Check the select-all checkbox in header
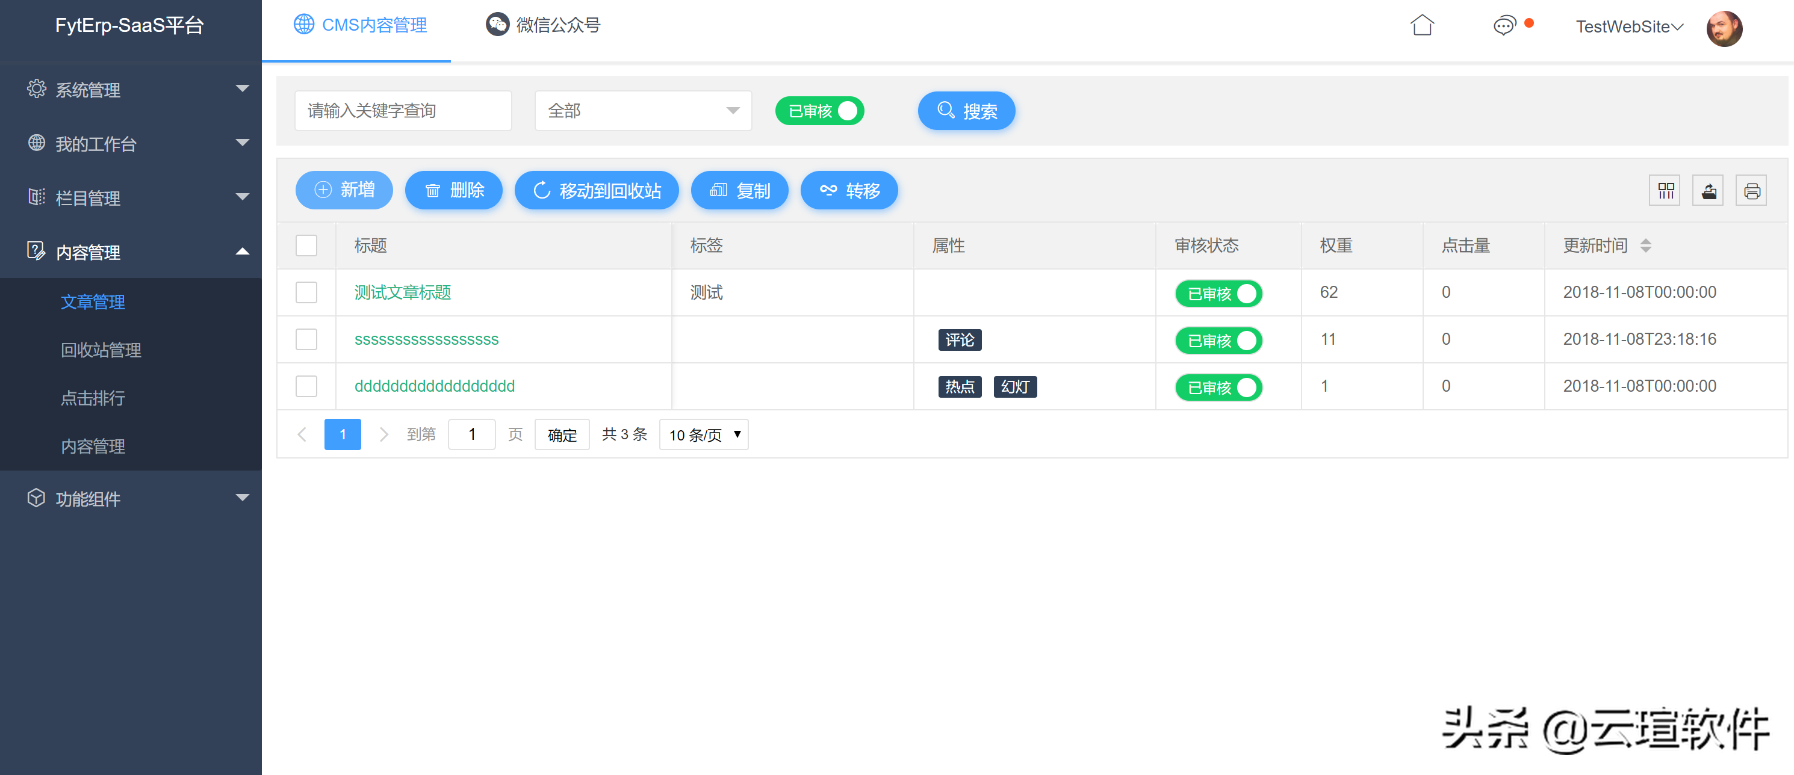Image resolution: width=1794 pixels, height=775 pixels. pyautogui.click(x=306, y=246)
